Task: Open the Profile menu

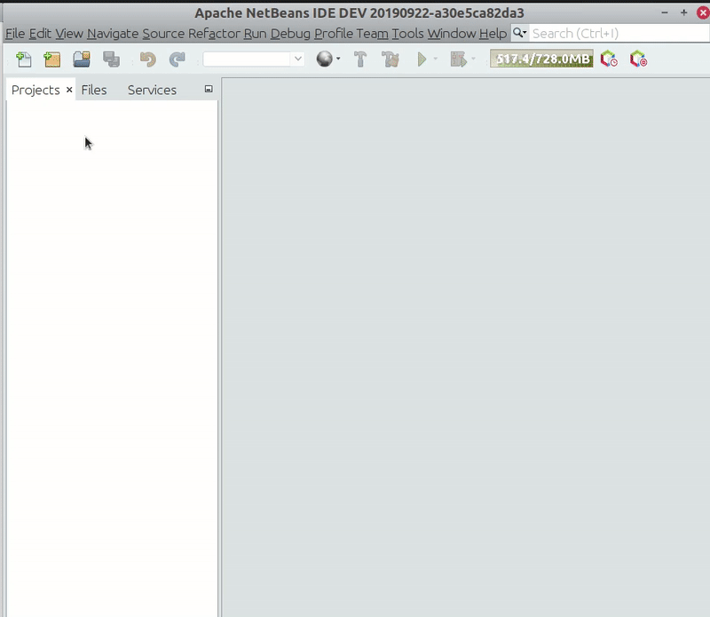Action: (334, 34)
